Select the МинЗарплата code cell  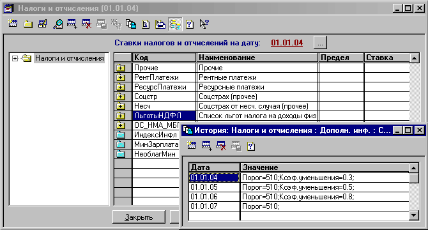tap(156, 144)
